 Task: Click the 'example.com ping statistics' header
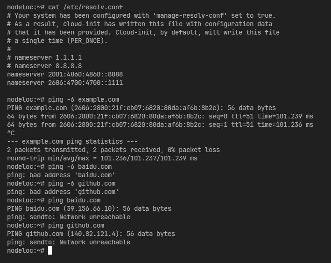(72, 141)
